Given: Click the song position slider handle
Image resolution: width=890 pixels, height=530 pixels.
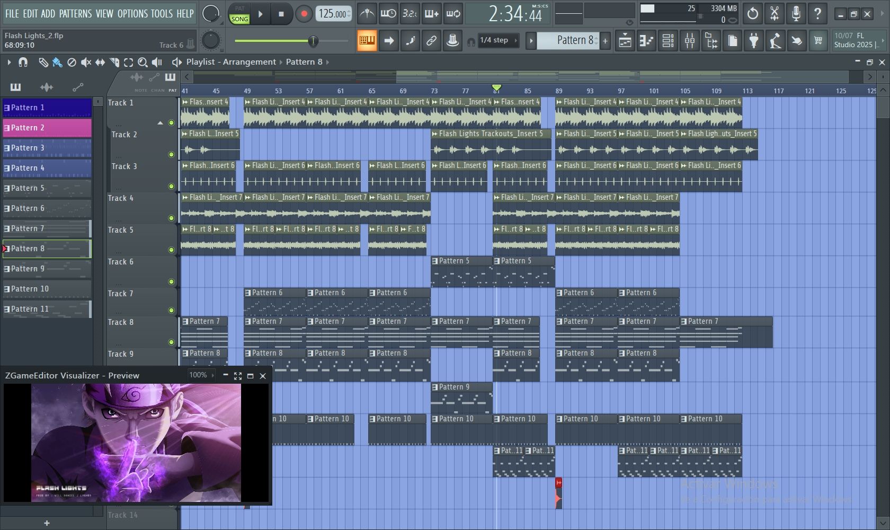Looking at the screenshot, I should click(313, 41).
